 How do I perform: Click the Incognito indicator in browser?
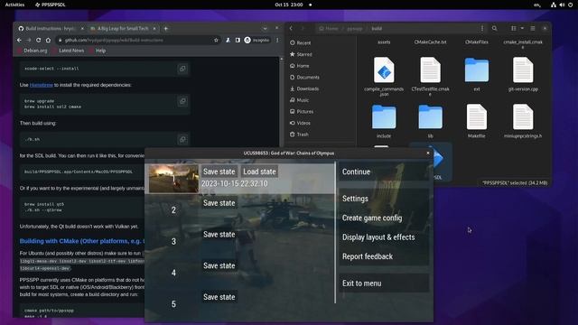point(256,40)
